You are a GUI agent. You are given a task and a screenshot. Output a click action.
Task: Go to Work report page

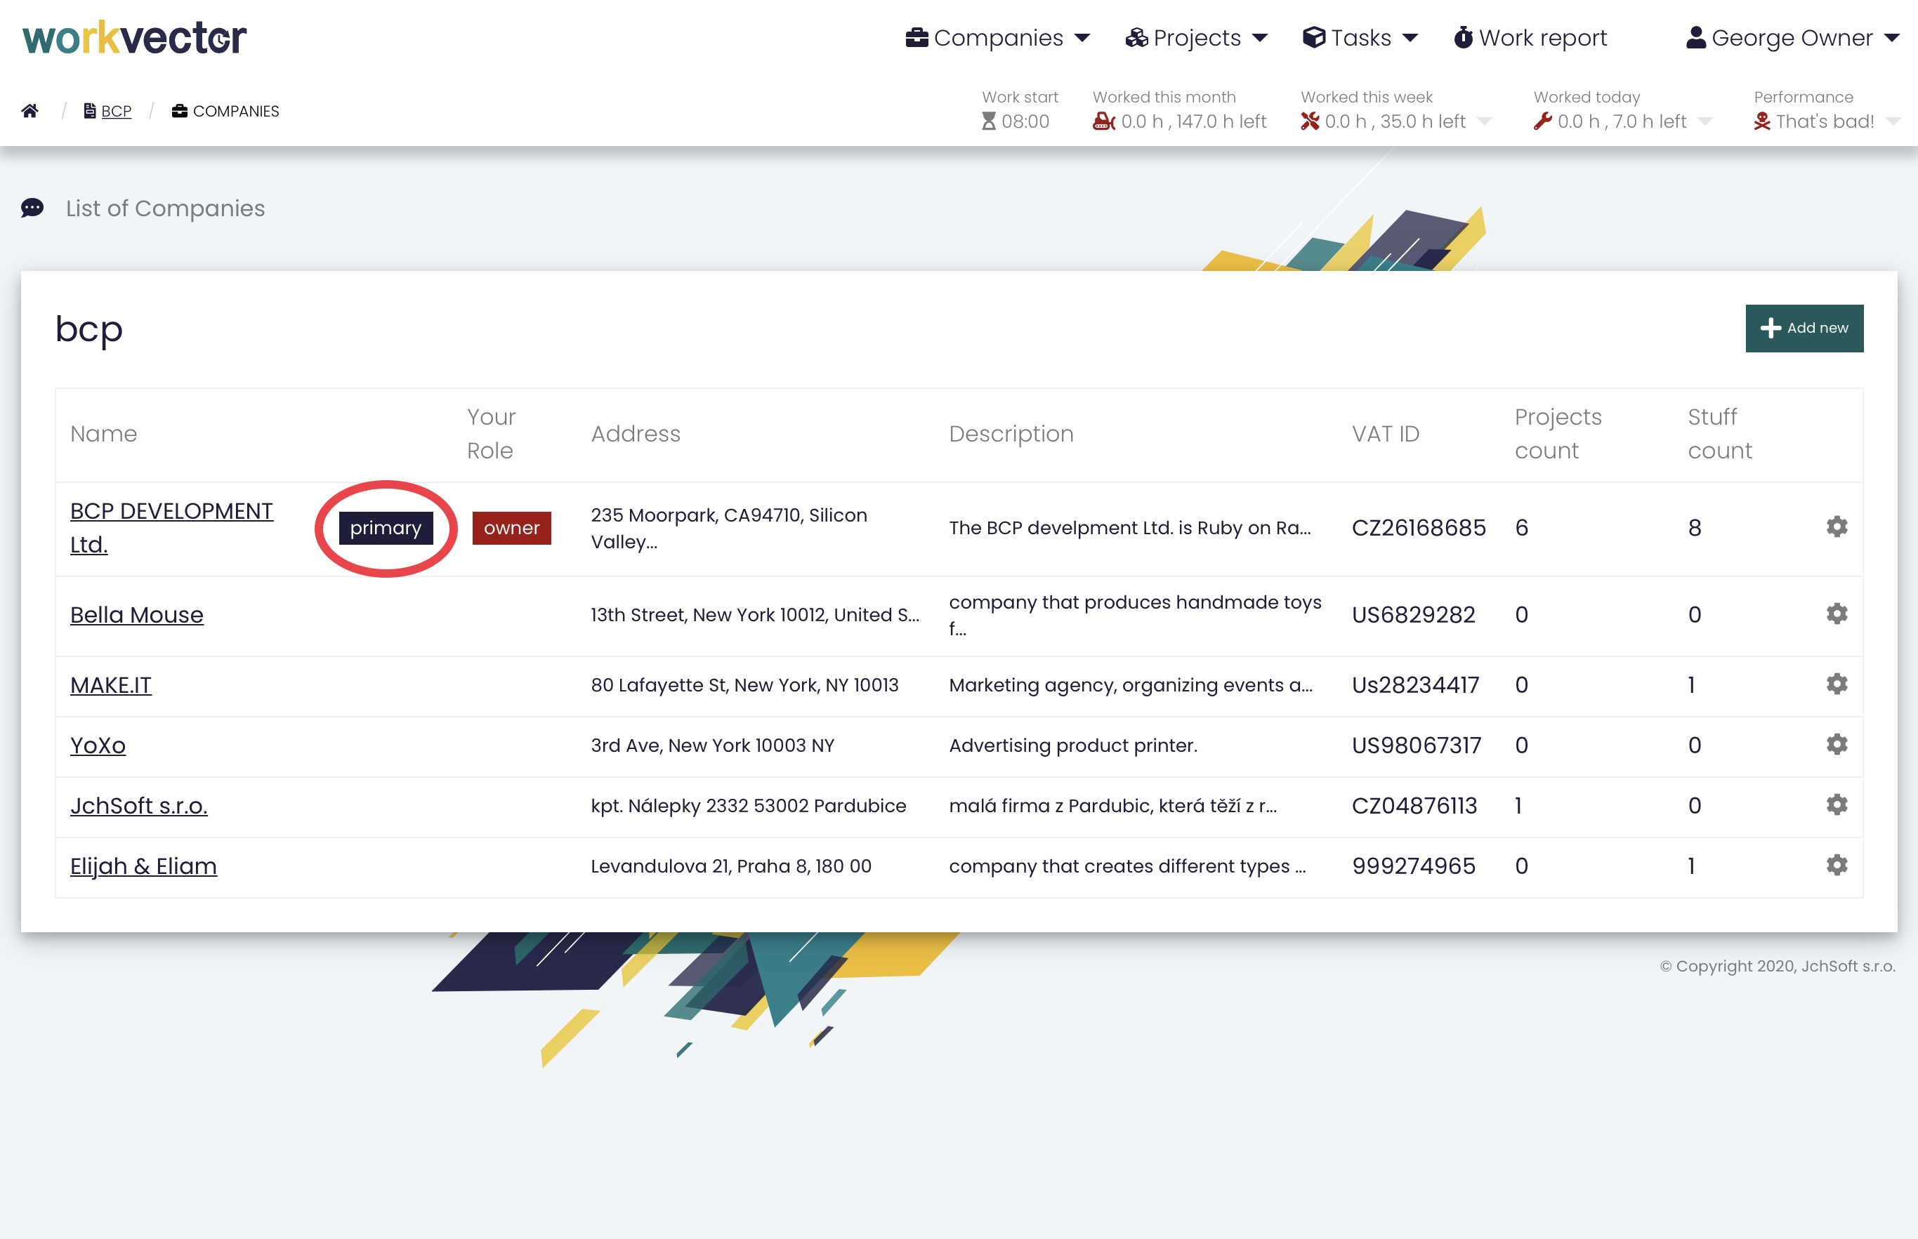pos(1530,38)
